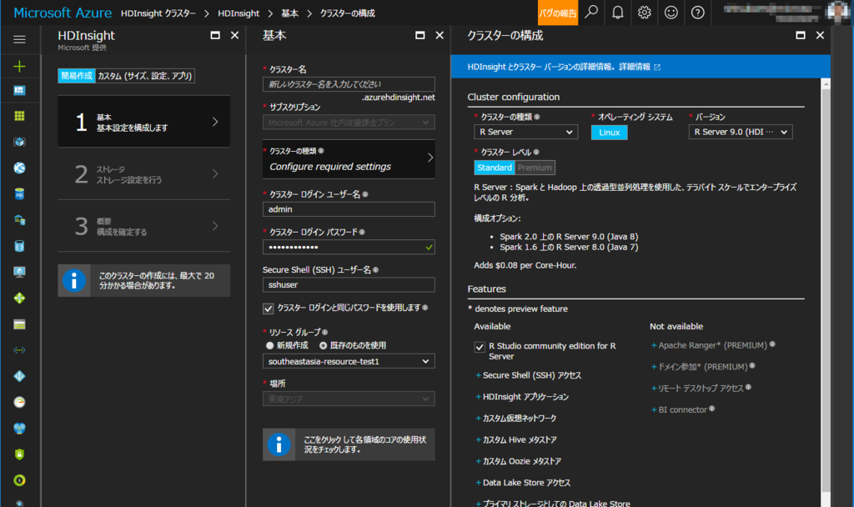Screen dimensions: 854x507
Task: Select the 新規作成 resource group radio button
Action: [269, 345]
